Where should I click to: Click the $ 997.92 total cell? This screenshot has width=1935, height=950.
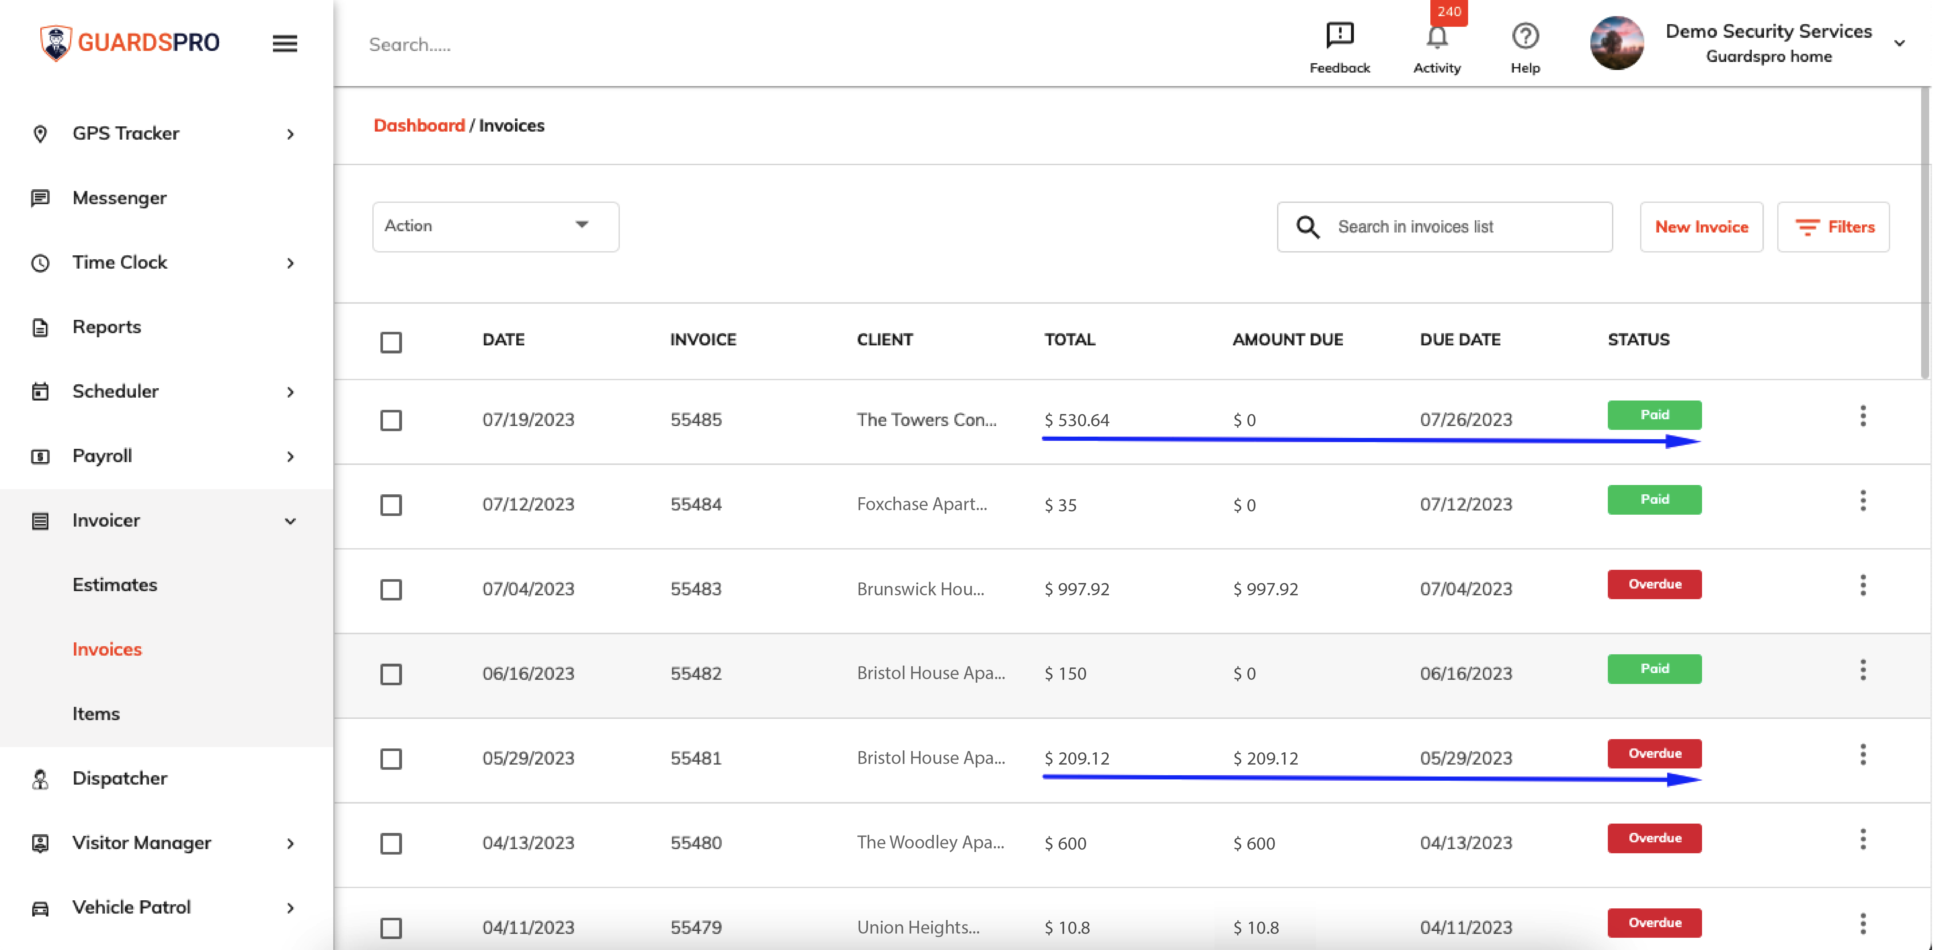pos(1076,589)
